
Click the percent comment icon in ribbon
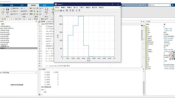[x=34, y=11]
